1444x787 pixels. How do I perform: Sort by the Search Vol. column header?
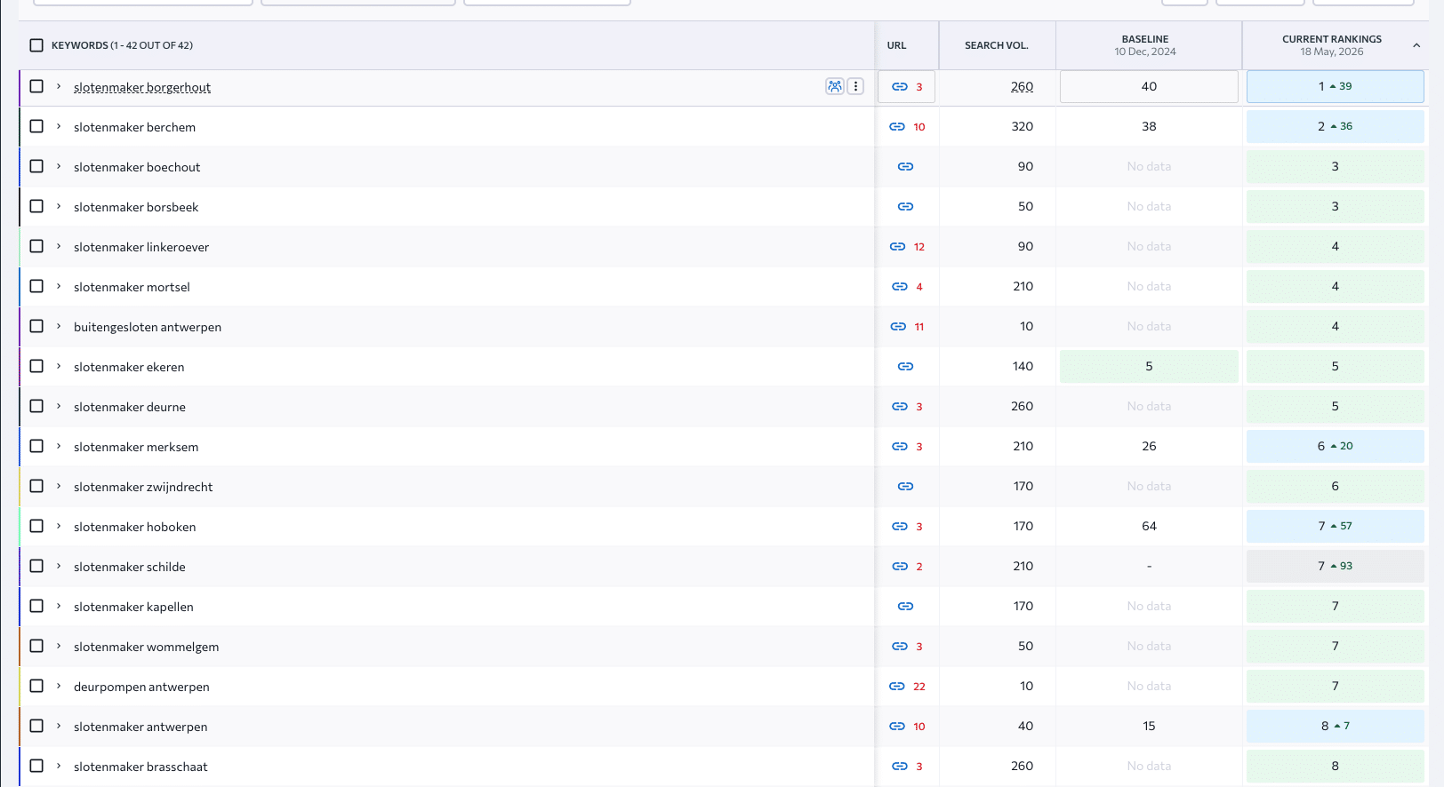996,45
